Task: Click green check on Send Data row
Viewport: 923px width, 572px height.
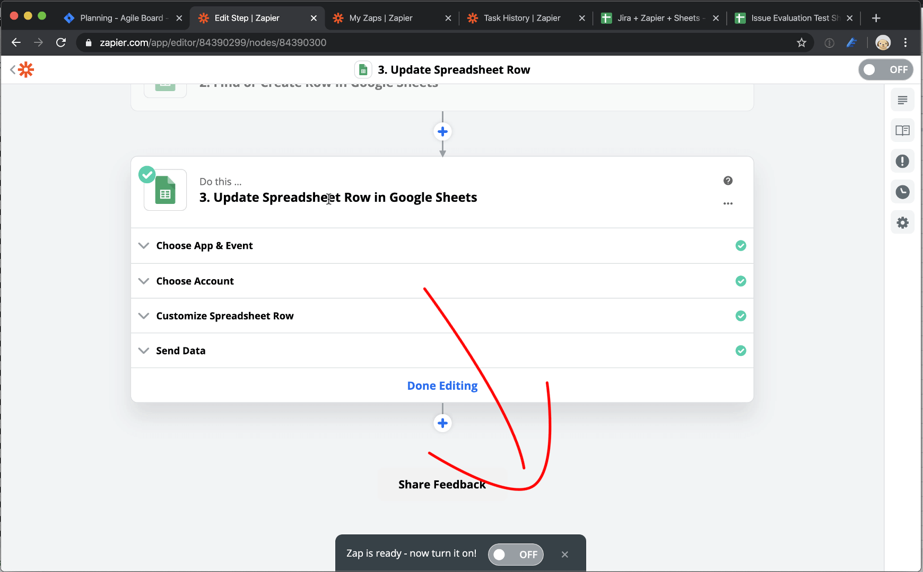Action: [x=741, y=351]
